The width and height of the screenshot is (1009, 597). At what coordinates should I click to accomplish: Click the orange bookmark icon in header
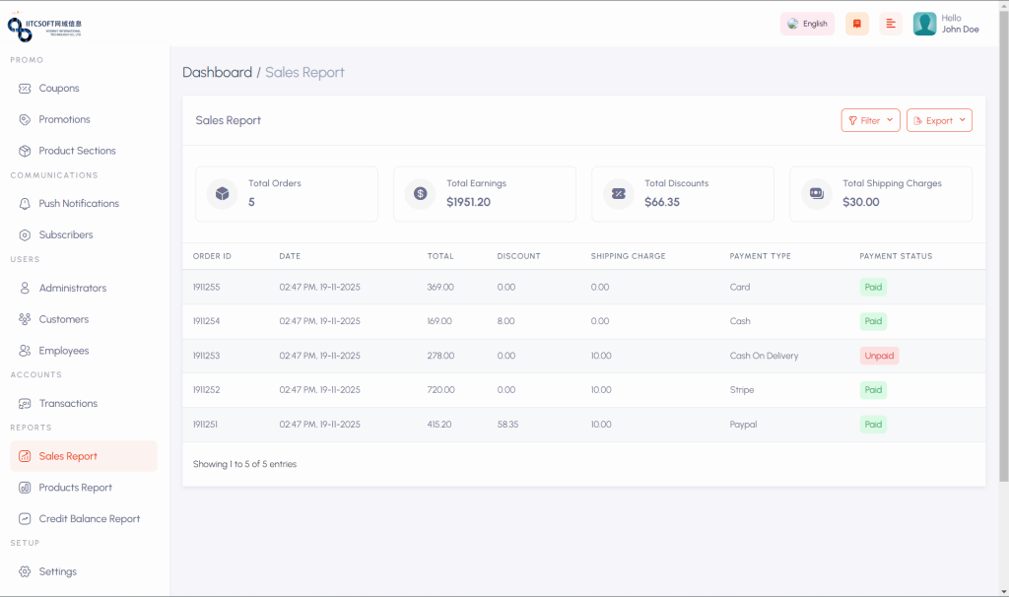(x=857, y=24)
